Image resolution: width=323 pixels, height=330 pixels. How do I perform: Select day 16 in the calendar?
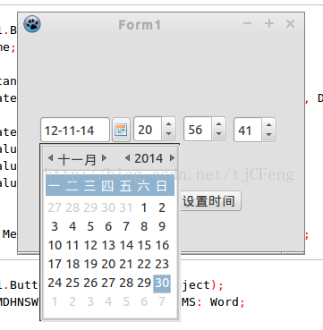tap(162, 245)
